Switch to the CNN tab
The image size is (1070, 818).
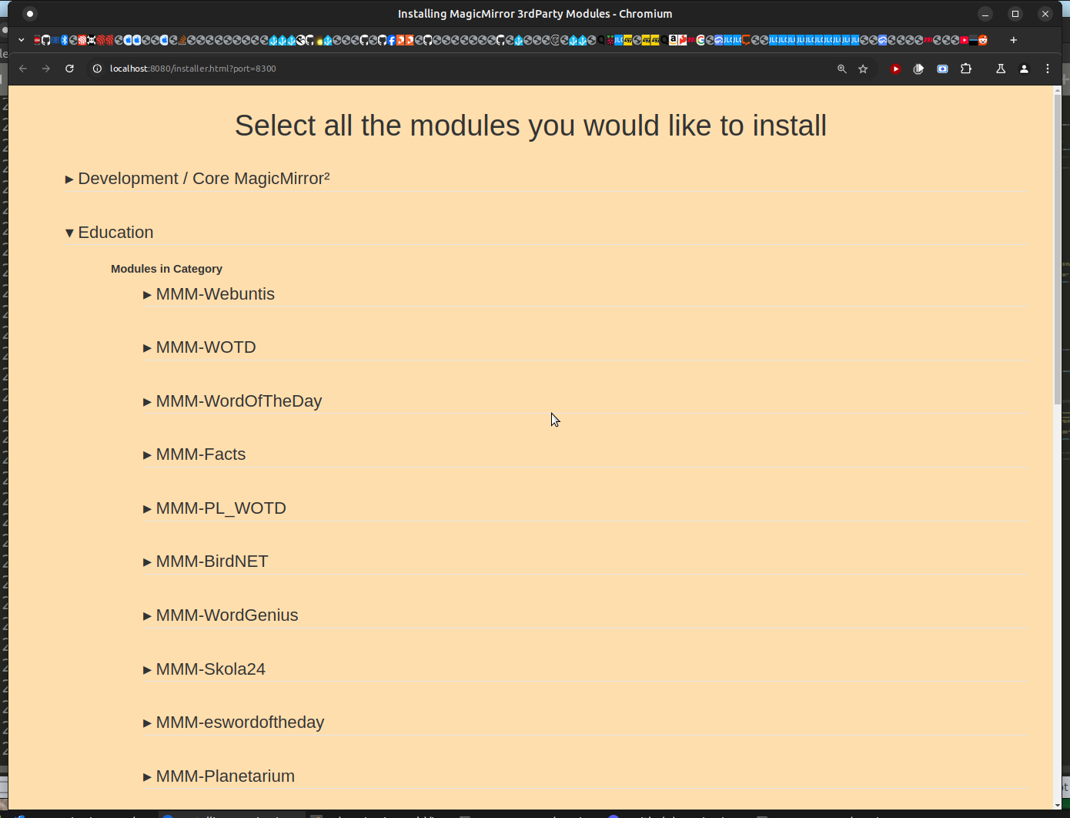37,40
